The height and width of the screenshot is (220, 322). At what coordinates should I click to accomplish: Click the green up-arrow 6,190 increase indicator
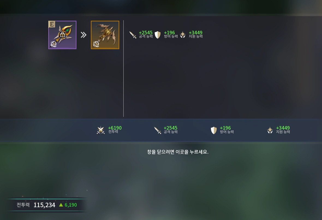click(68, 205)
